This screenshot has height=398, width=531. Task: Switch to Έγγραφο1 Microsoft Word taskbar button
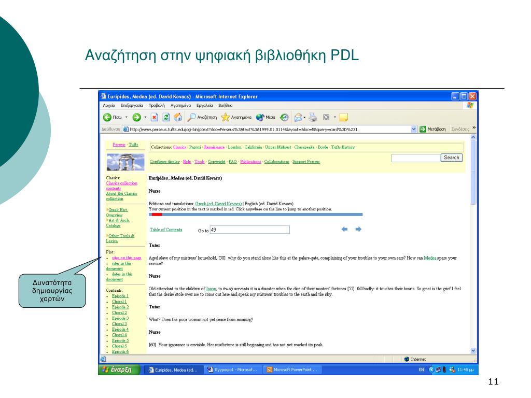point(233,370)
